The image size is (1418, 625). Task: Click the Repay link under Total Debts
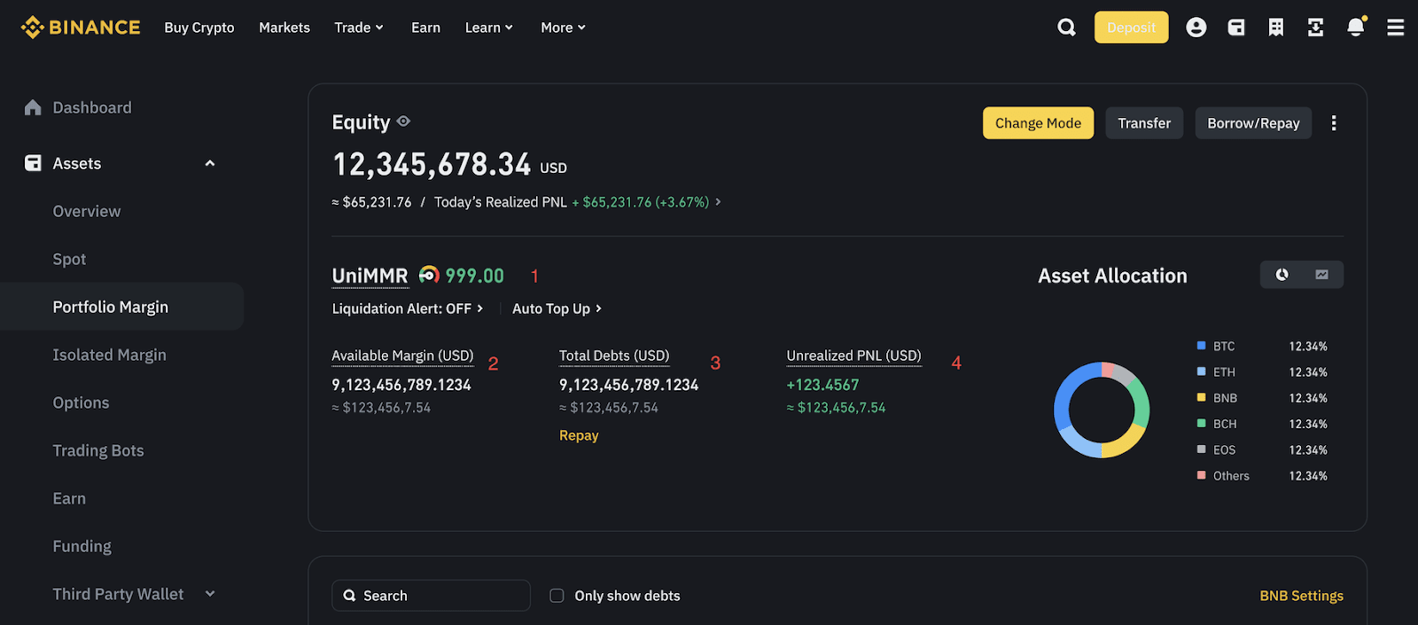(x=578, y=435)
